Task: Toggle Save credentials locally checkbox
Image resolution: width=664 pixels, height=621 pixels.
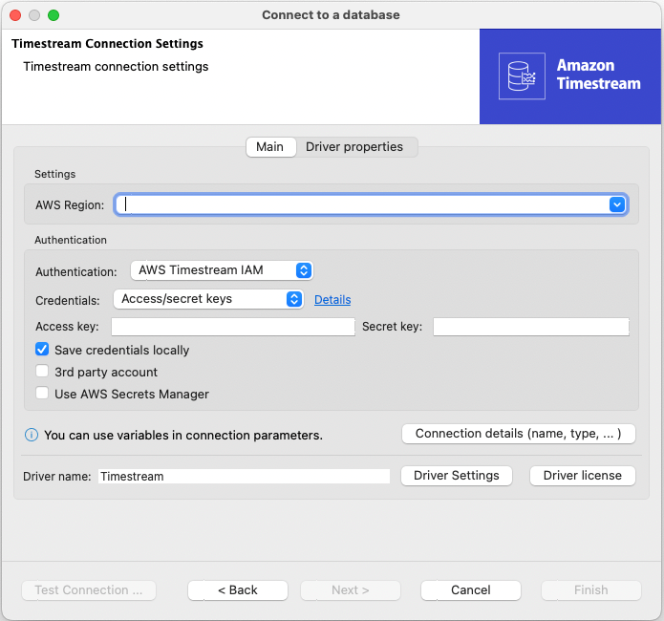Action: click(42, 351)
